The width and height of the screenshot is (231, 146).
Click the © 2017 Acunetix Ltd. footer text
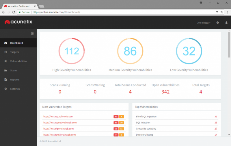pyautogui.click(x=50, y=141)
